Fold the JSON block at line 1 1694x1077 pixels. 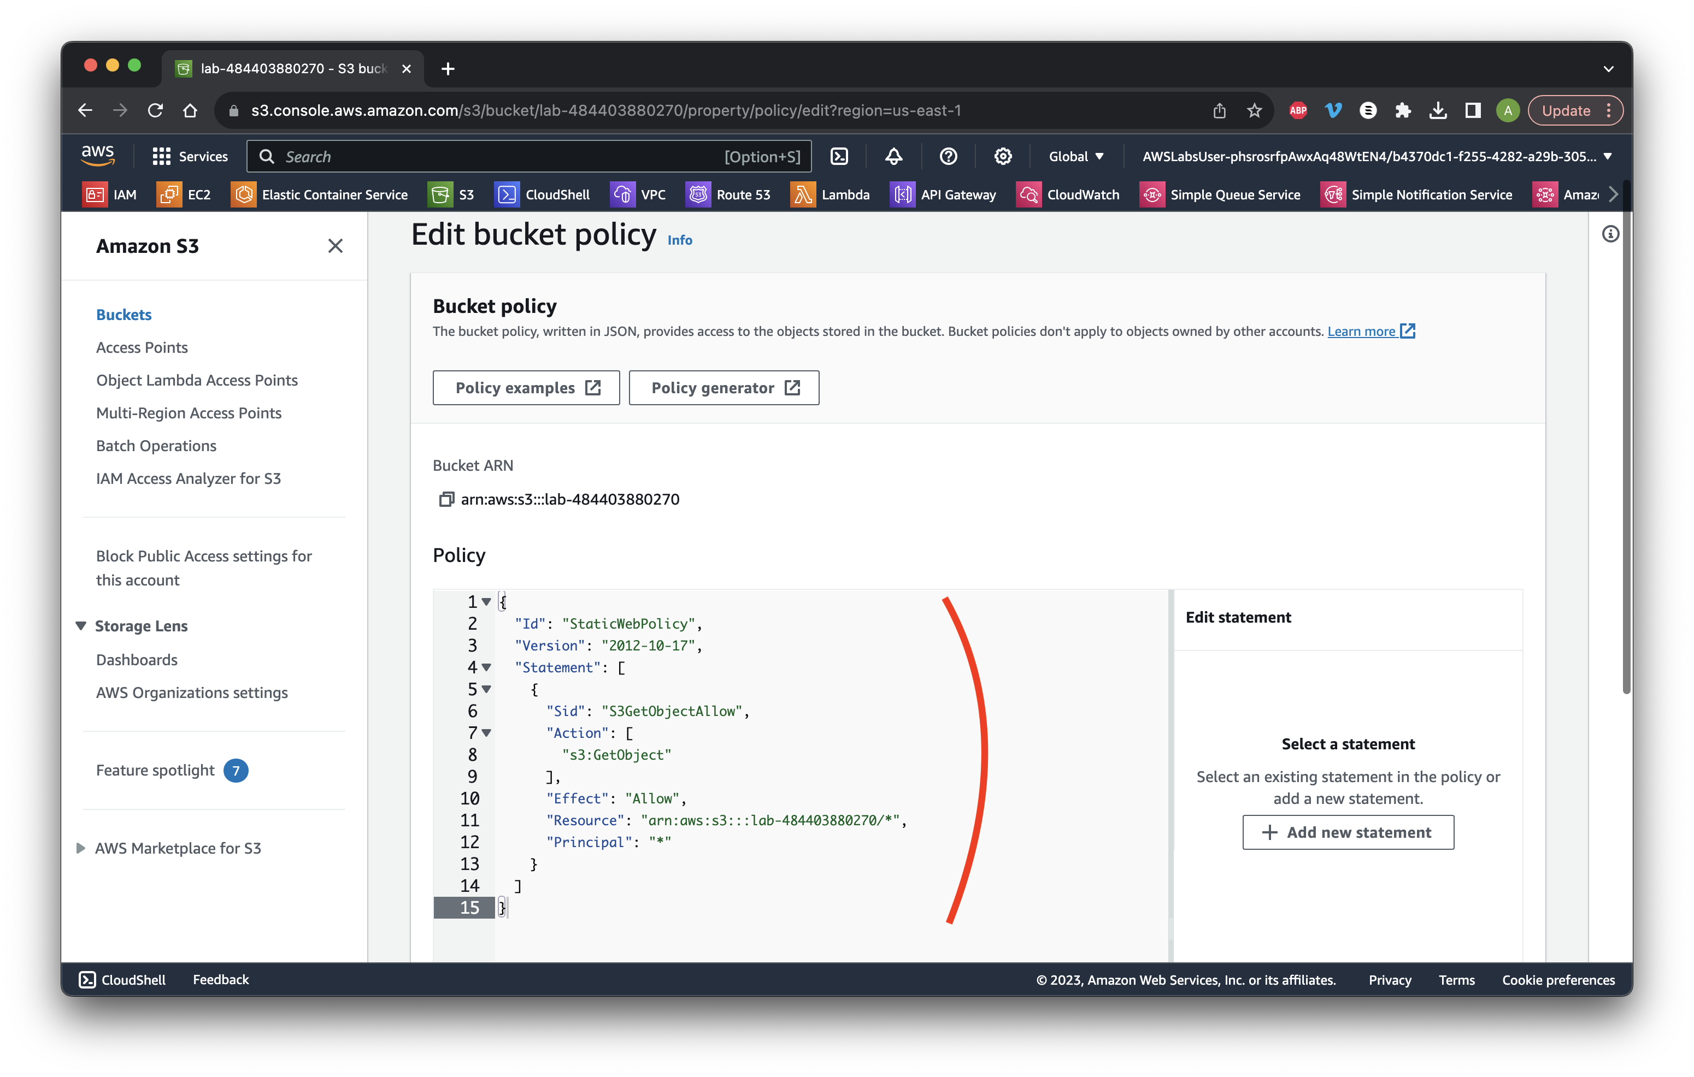point(486,602)
